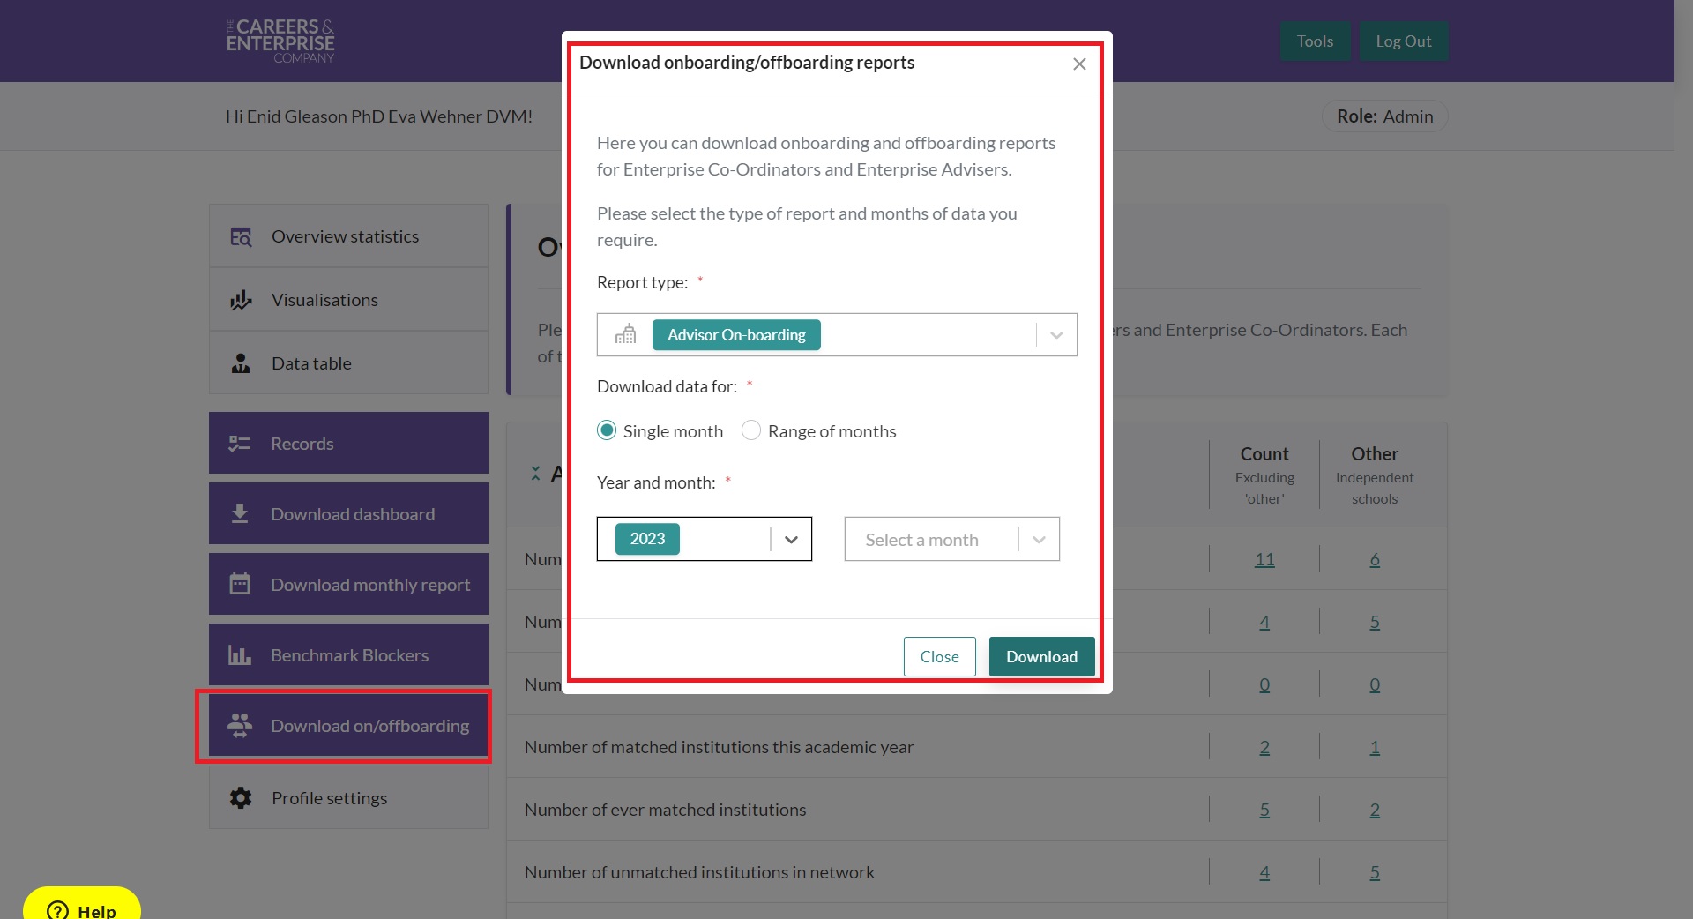Expand the Report type dropdown
The width and height of the screenshot is (1693, 919).
tap(1055, 335)
